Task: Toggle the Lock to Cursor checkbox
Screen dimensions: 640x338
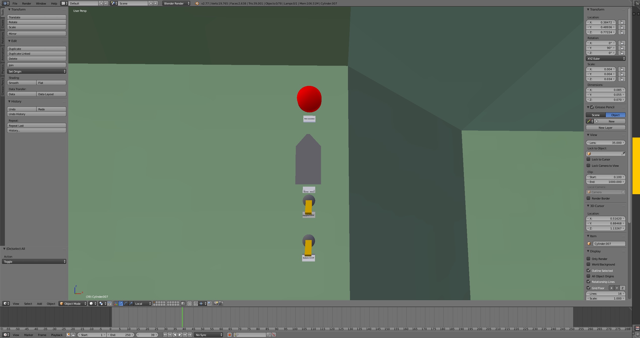Action: point(588,159)
